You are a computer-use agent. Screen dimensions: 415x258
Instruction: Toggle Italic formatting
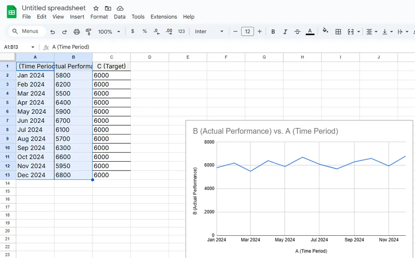point(285,32)
